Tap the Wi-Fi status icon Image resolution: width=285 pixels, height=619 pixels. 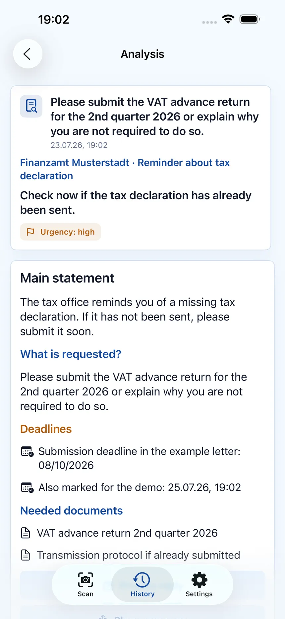point(228,19)
